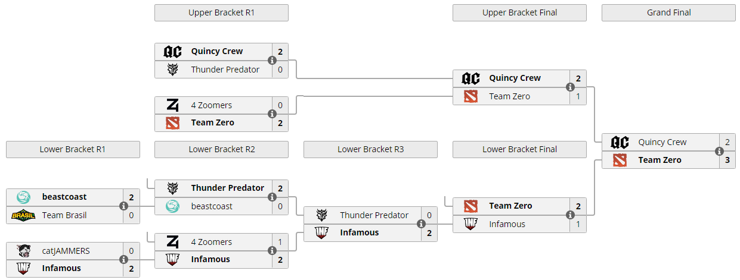
Task: Open Team Zero in Grand Final
Action: click(x=660, y=160)
